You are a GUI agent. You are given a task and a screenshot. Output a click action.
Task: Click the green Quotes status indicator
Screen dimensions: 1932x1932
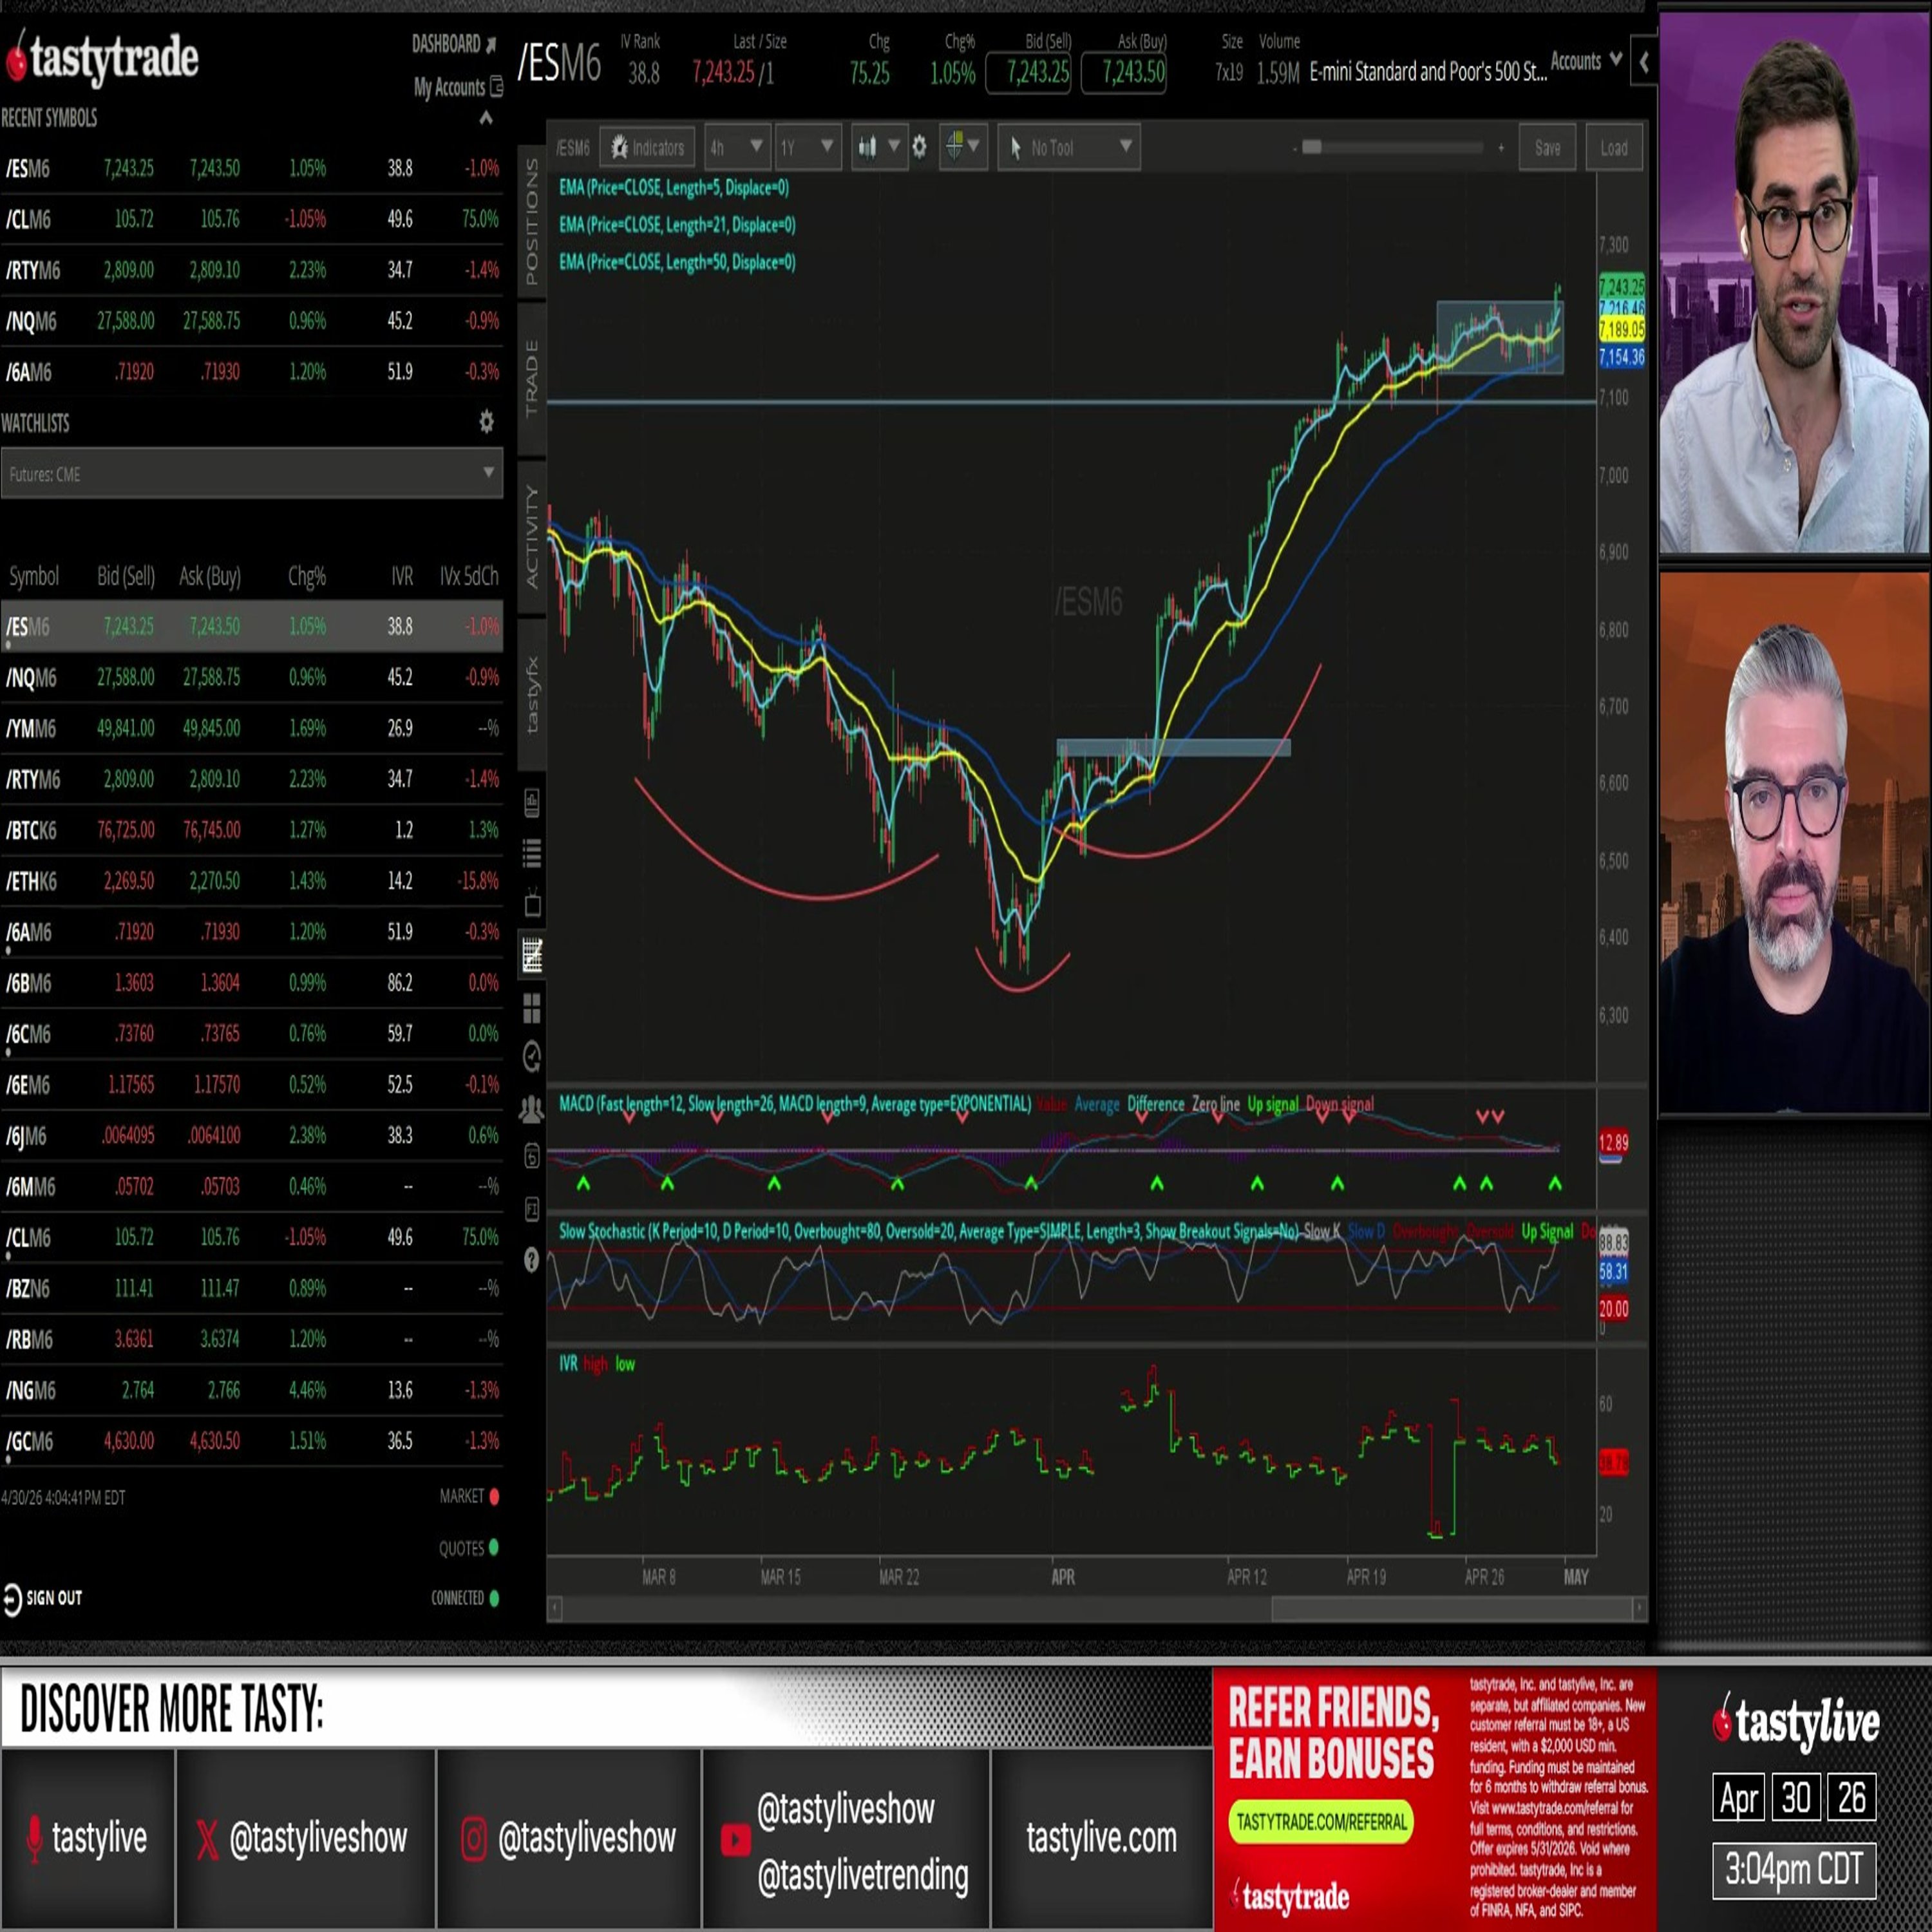[x=494, y=1548]
